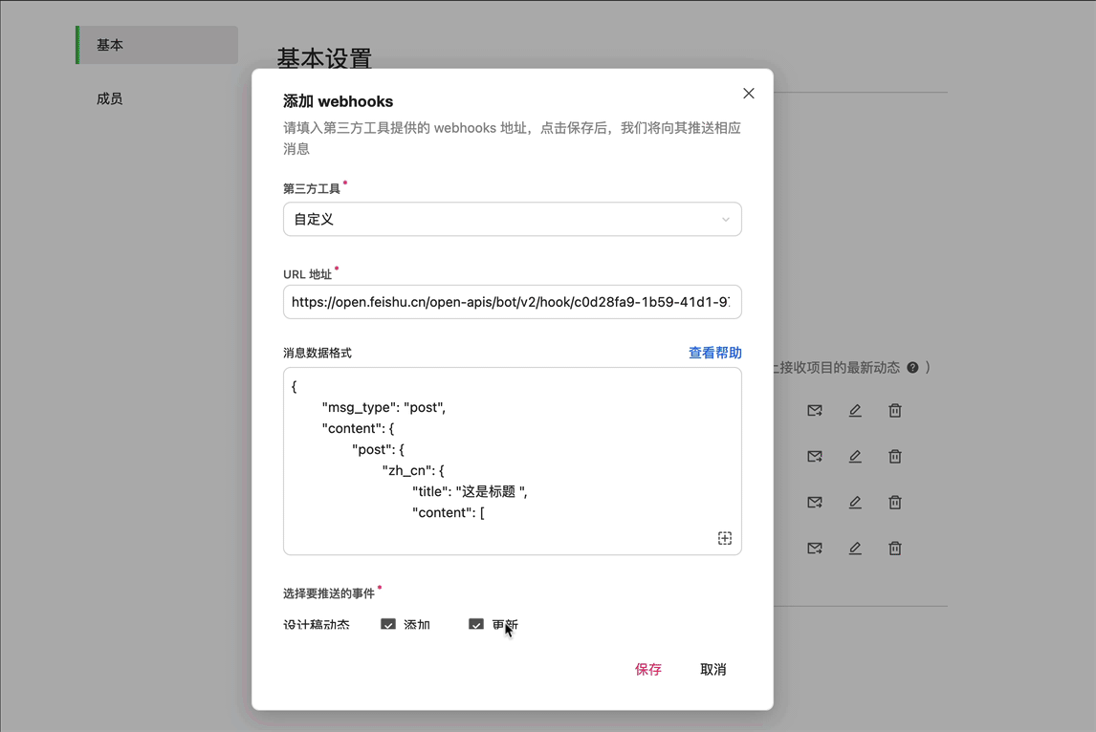Uncheck the 添加 event checkbox
Image resolution: width=1096 pixels, height=732 pixels.
click(388, 625)
